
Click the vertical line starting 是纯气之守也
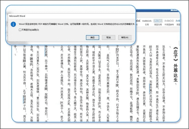[108, 87]
